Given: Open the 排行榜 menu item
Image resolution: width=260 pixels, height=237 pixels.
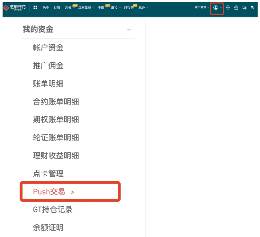Looking at the screenshot, I should [x=129, y=7].
